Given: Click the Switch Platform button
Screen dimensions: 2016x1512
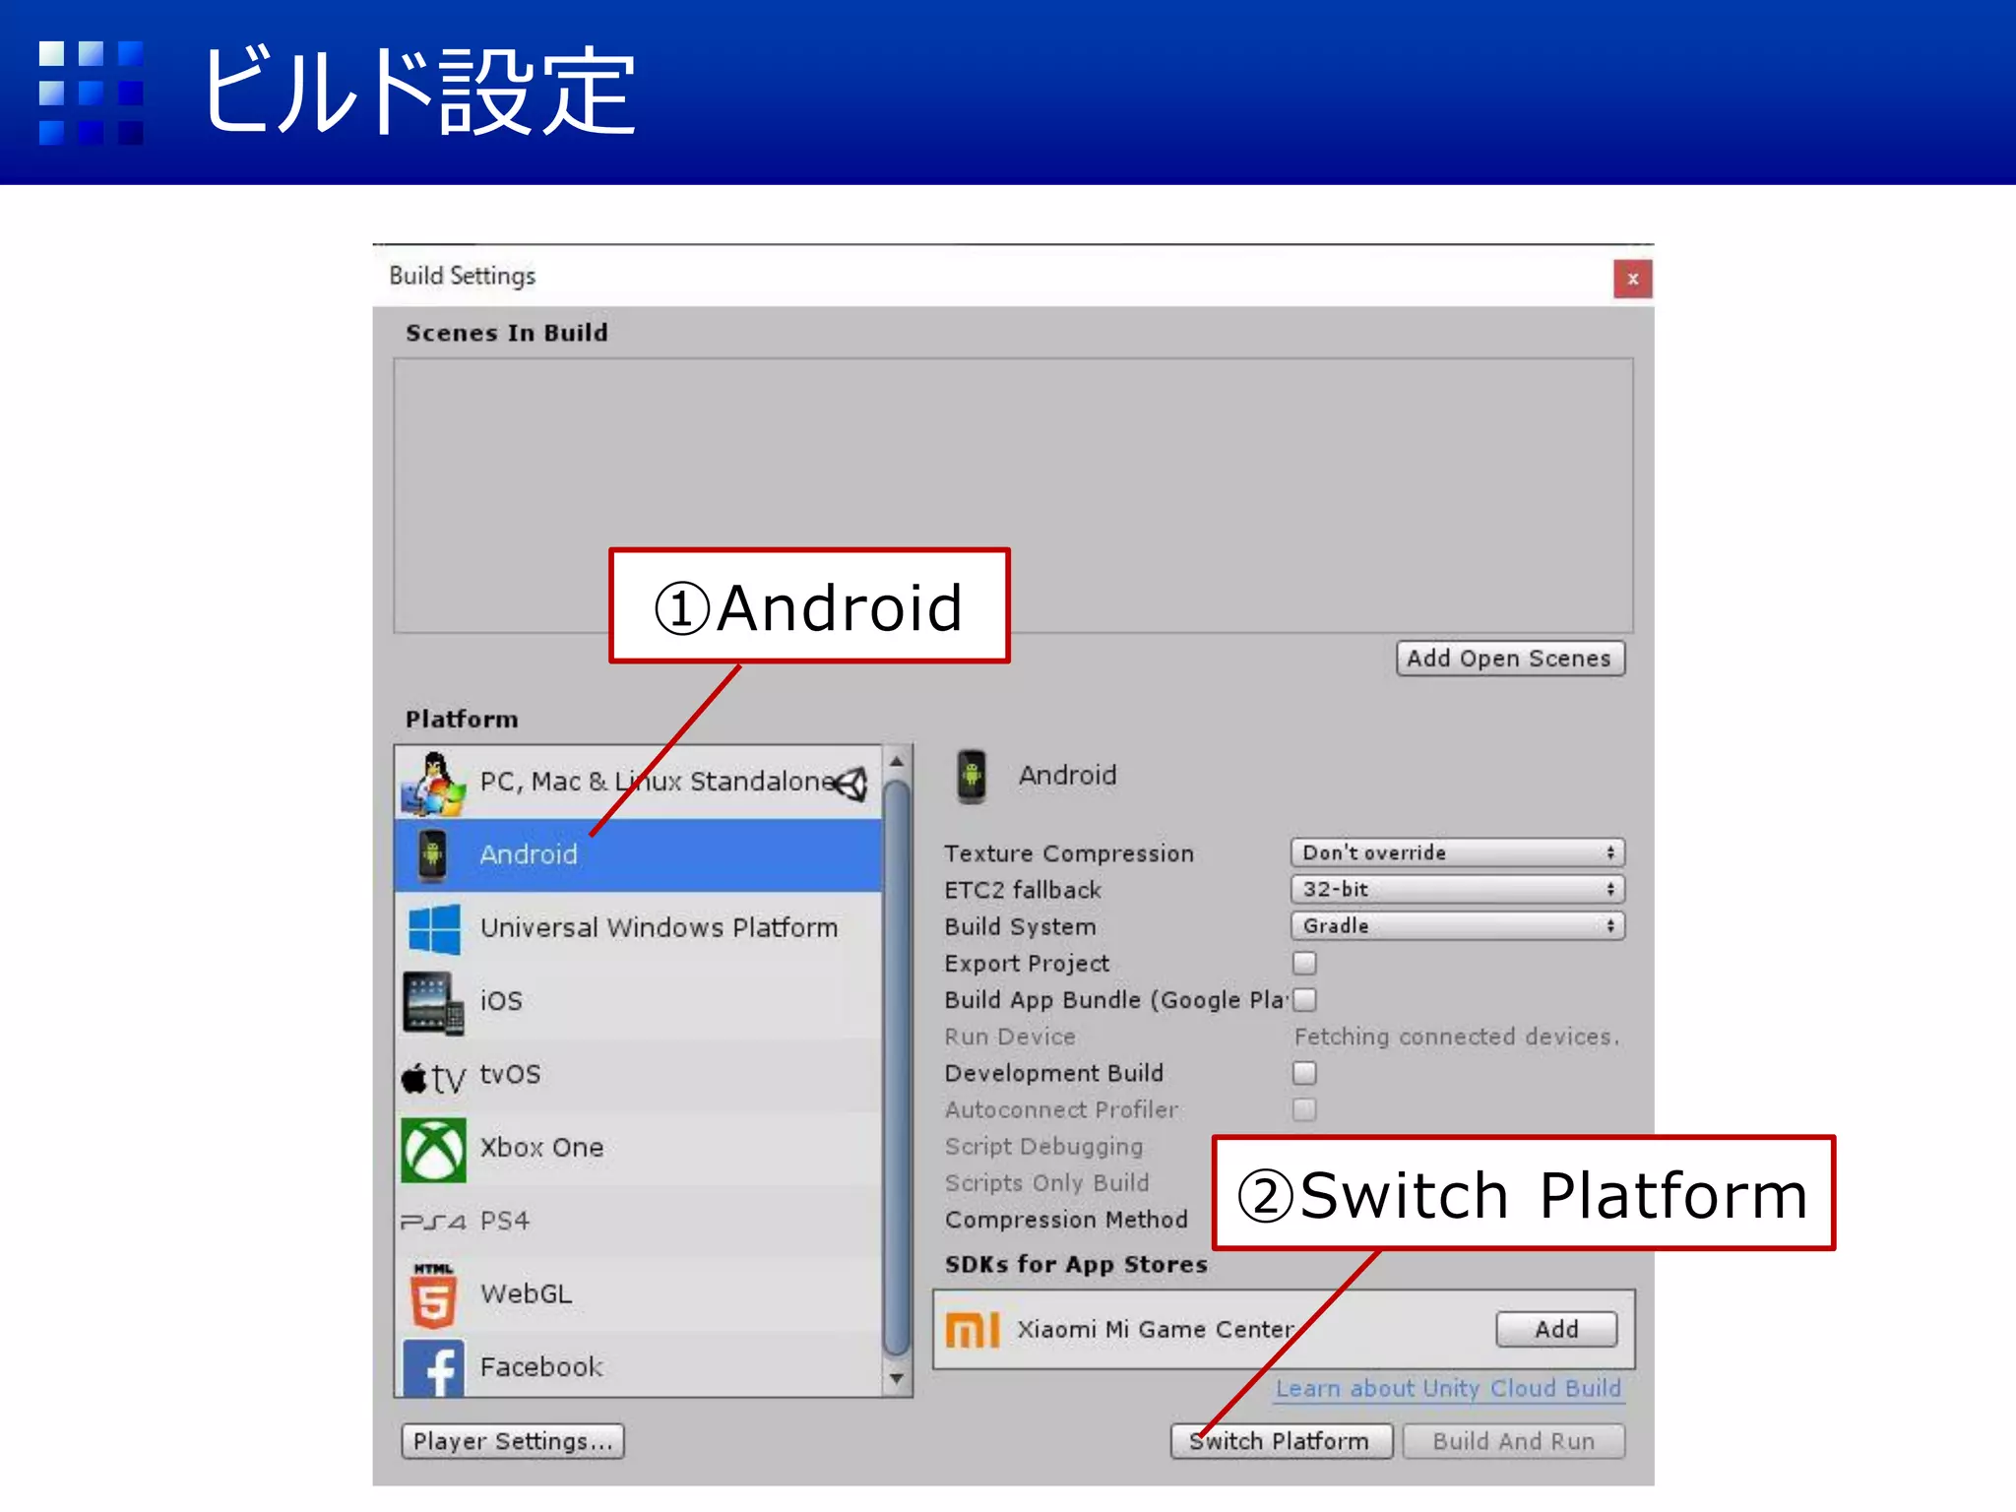Looking at the screenshot, I should [1281, 1441].
